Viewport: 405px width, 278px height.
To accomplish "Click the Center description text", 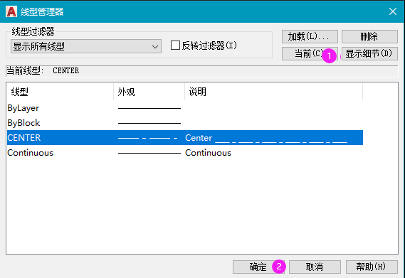I will pos(266,138).
